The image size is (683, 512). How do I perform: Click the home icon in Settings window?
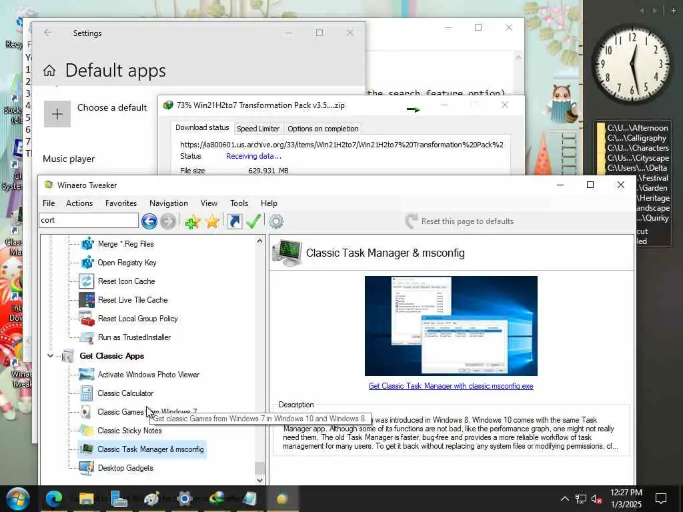[x=49, y=70]
